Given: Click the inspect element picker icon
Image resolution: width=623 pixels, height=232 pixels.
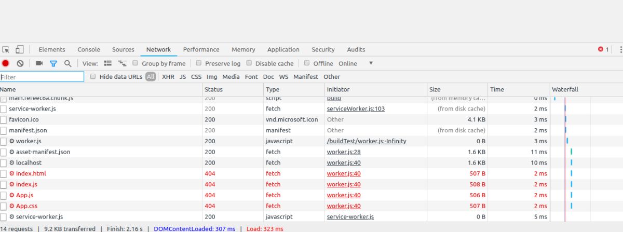Looking at the screenshot, I should click(x=6, y=50).
